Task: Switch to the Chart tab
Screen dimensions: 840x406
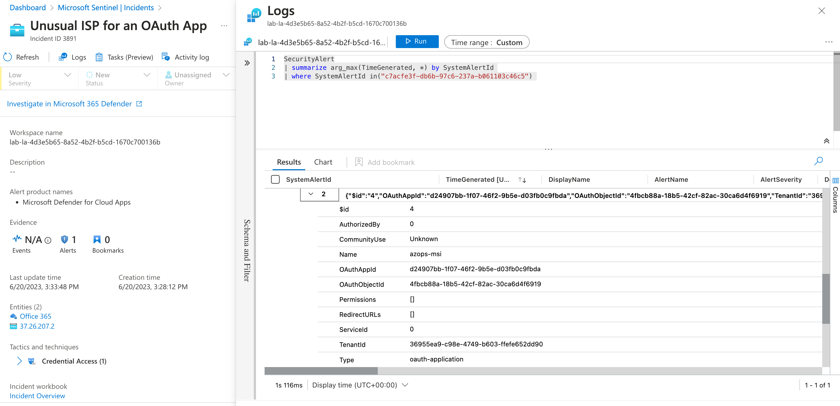Action: (x=323, y=162)
